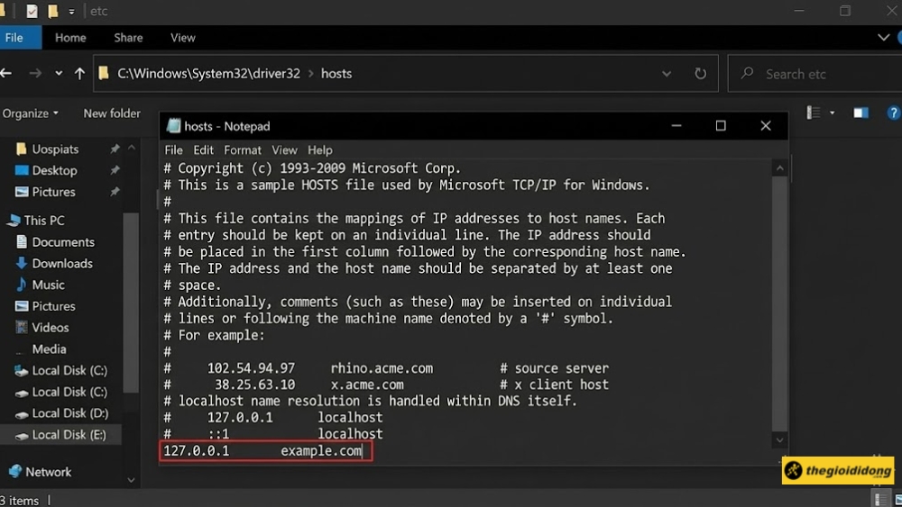The height and width of the screenshot is (507, 902).
Task: Click Notepad scrollbar down arrow
Action: pos(779,440)
